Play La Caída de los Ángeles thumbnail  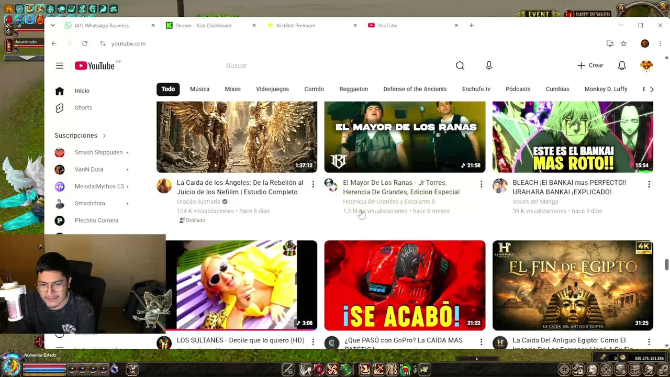pos(237,137)
